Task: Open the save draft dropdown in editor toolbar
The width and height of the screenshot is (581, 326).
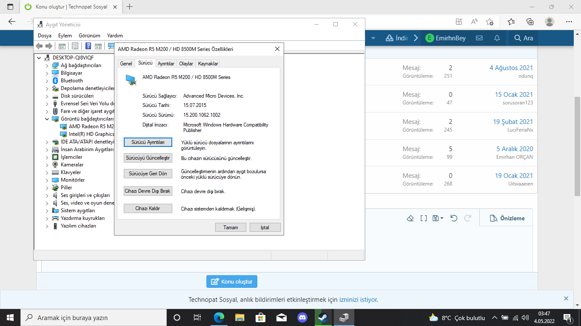Action: click(x=438, y=218)
